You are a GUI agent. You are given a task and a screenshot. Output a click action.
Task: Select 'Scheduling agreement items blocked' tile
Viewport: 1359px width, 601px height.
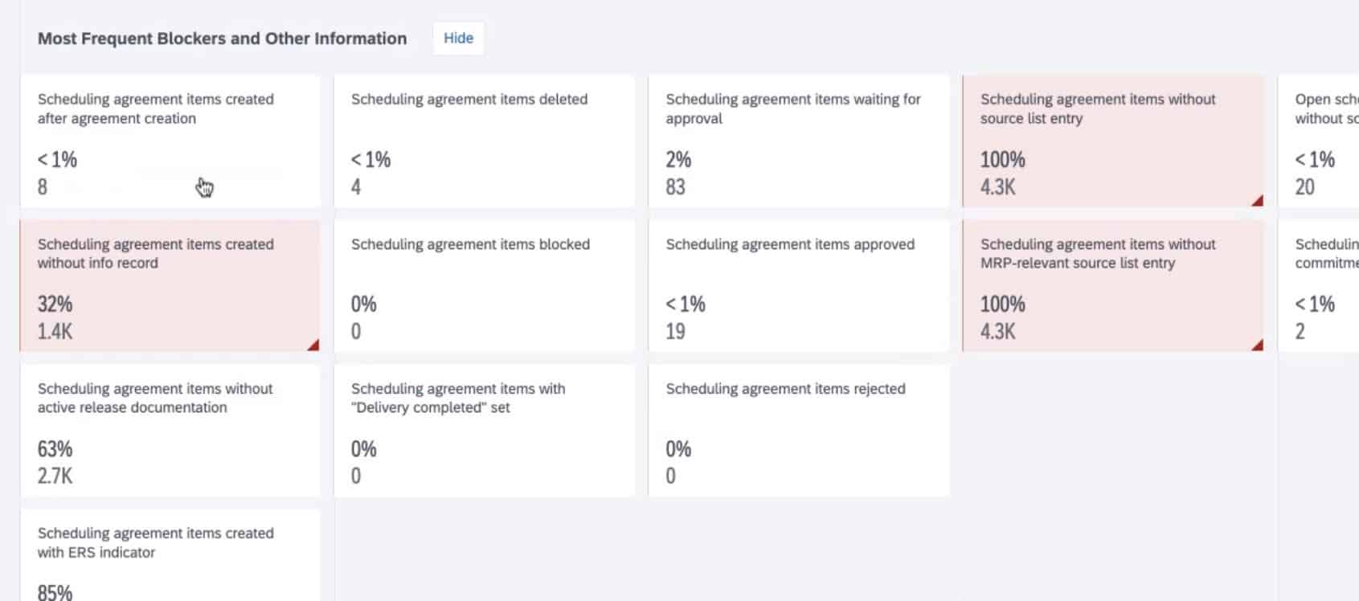pos(485,286)
